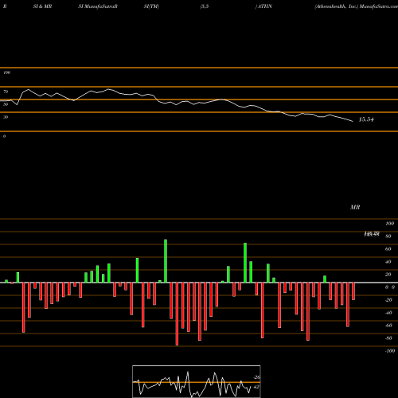Click the SI MunafaSutraR header text
Image resolution: width=398 pixels, height=398 pixels.
pos(98,6)
